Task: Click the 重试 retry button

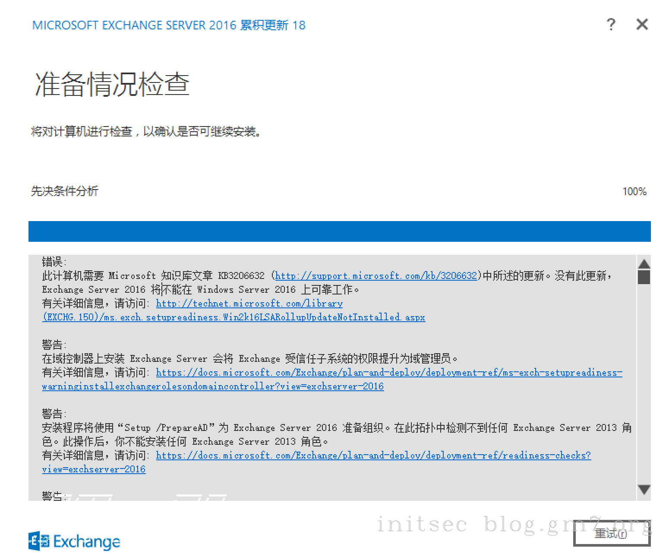Action: click(x=612, y=534)
